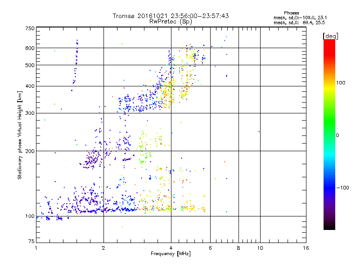Click the 'mean, sd,X: 89.4, 25.5' statistics line
This screenshot has height=270, width=360.
pos(299,23)
